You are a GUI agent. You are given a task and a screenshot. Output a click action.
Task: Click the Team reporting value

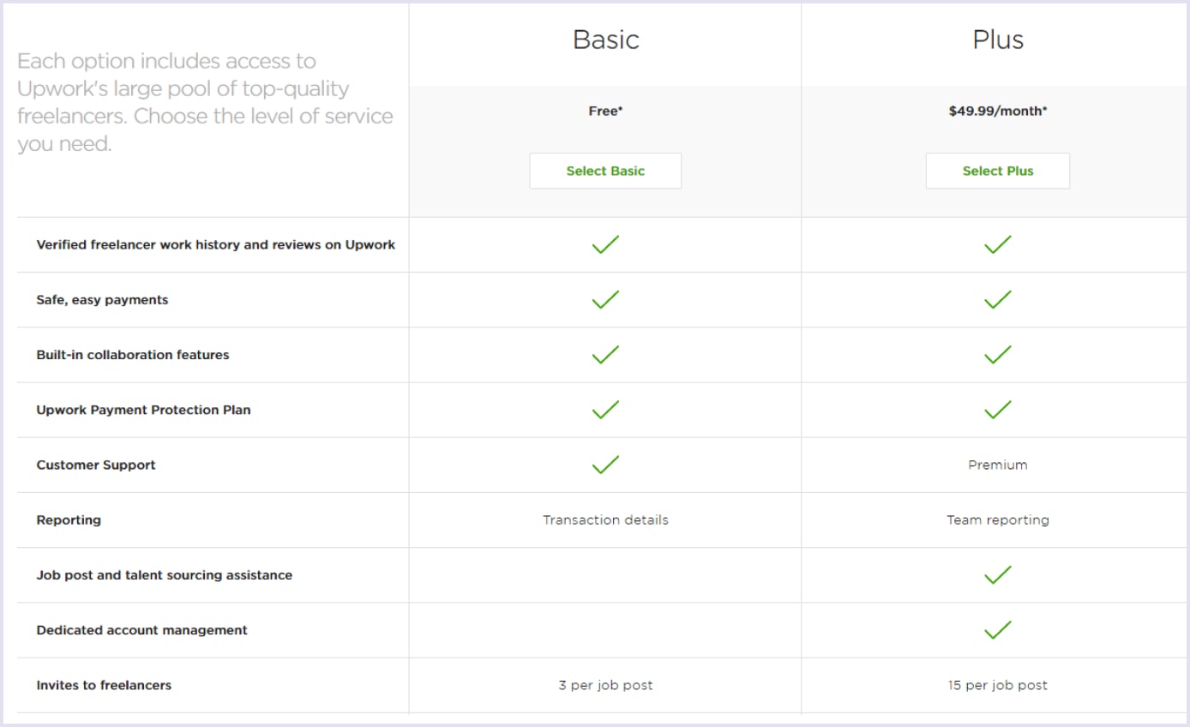click(998, 520)
